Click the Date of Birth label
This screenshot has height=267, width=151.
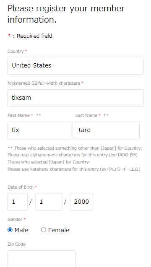point(21,187)
